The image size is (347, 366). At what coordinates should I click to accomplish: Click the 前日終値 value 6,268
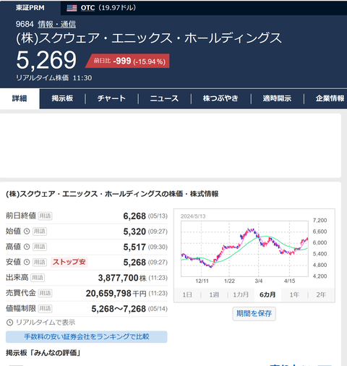[x=134, y=216]
